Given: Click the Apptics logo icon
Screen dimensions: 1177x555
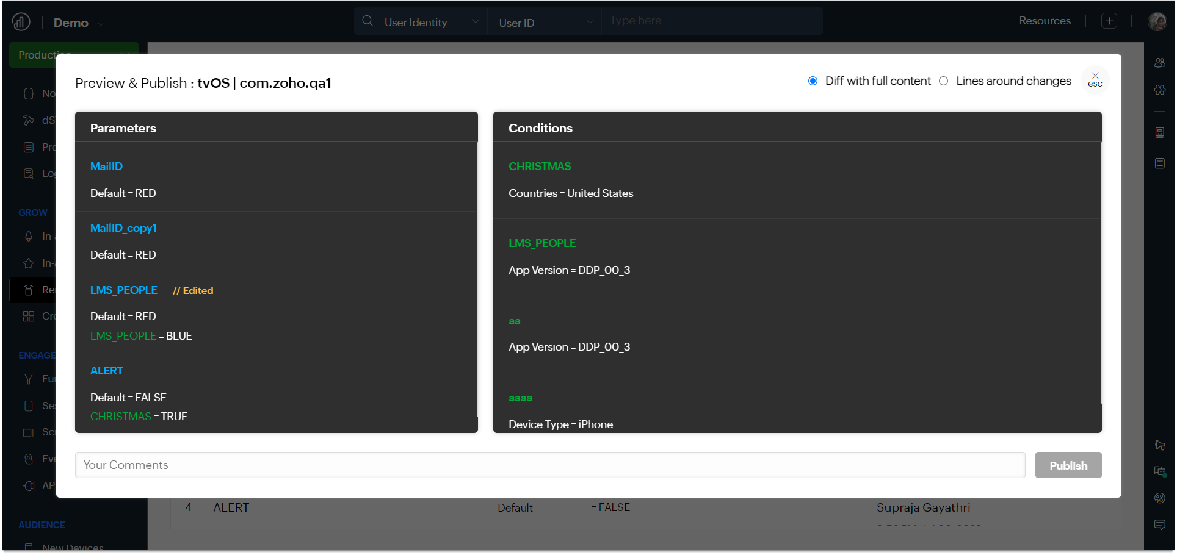Looking at the screenshot, I should pos(21,22).
